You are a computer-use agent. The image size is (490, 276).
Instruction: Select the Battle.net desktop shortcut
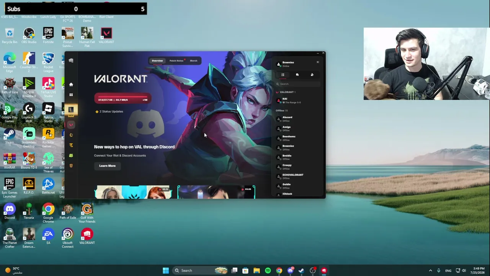click(48, 186)
